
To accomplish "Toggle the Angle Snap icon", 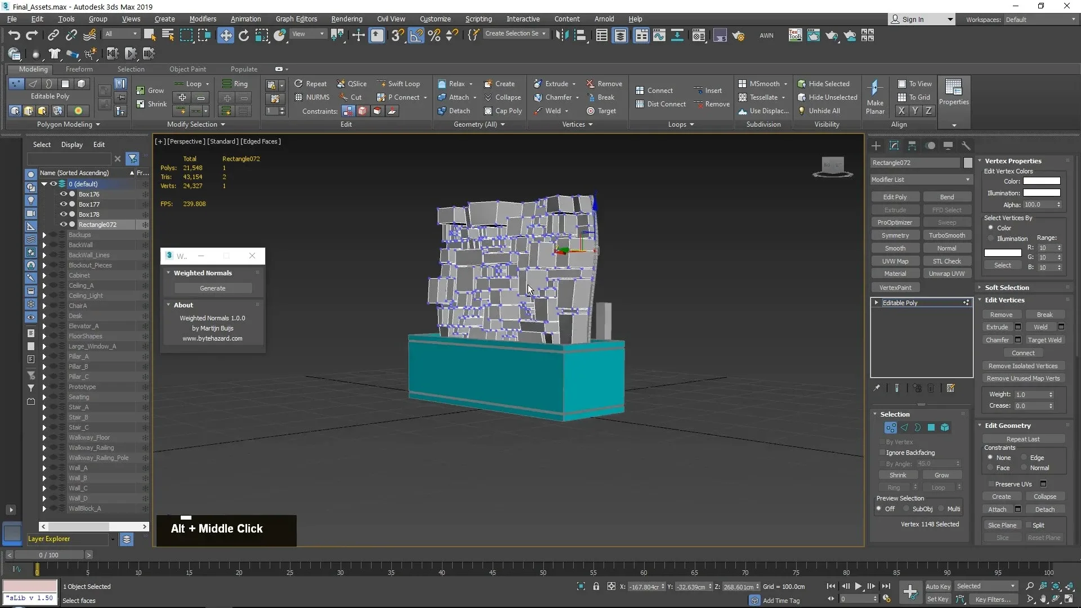I will click(x=416, y=35).
